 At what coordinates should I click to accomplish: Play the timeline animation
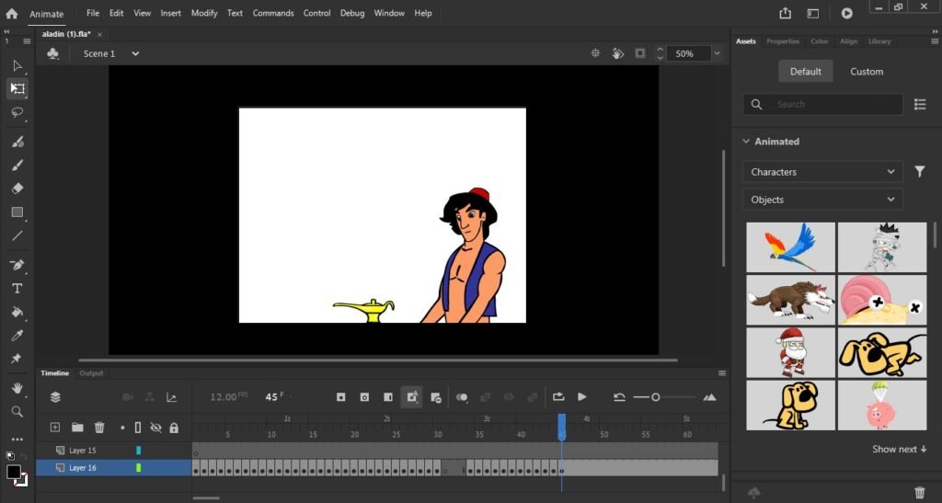click(581, 396)
